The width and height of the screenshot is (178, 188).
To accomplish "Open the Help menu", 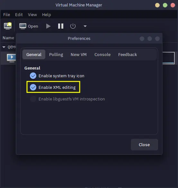I will click(47, 14).
